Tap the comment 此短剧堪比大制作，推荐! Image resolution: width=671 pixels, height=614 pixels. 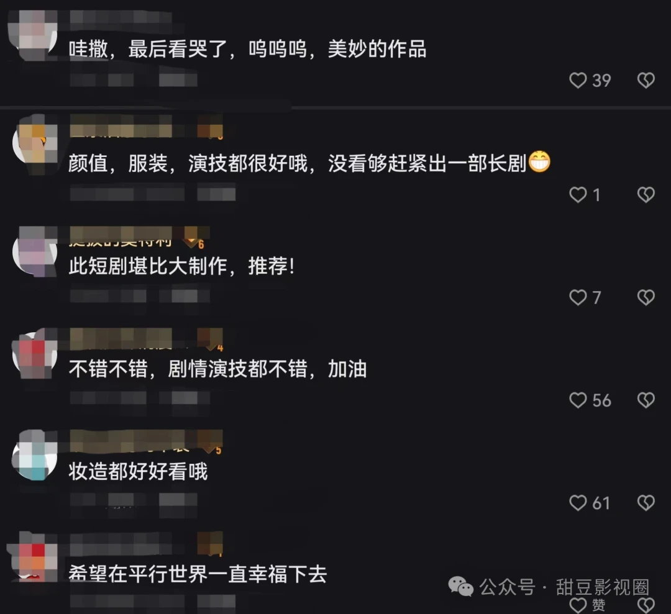pyautogui.click(x=181, y=266)
